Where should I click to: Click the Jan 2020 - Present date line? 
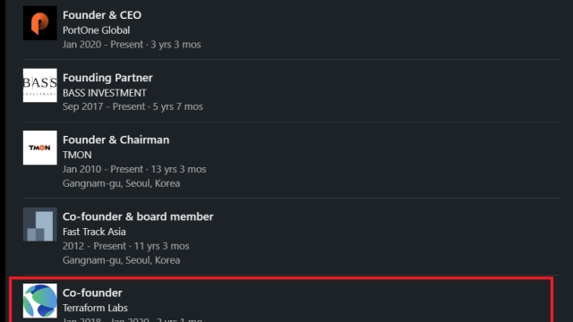(132, 45)
